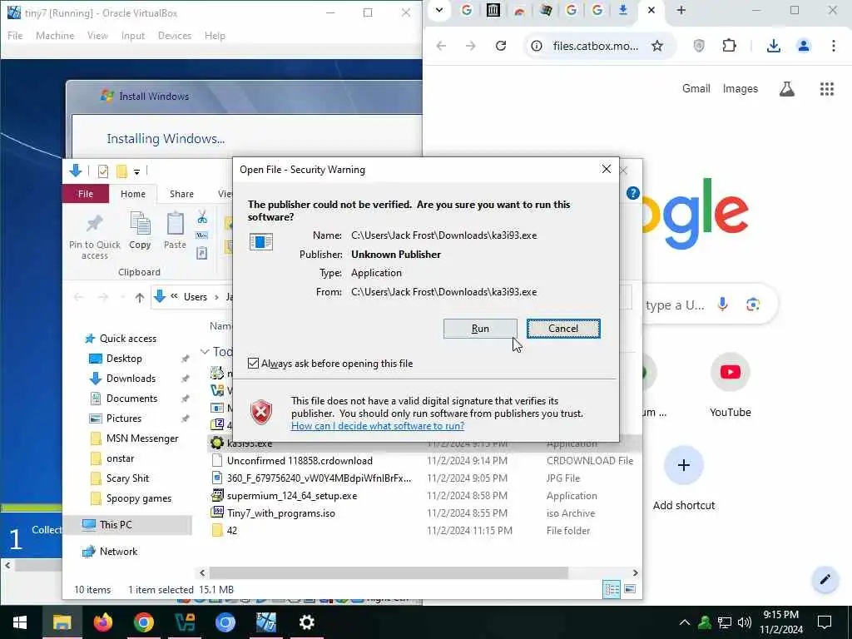The width and height of the screenshot is (852, 639).
Task: Open VirtualBox View menu
Action: pos(97,35)
